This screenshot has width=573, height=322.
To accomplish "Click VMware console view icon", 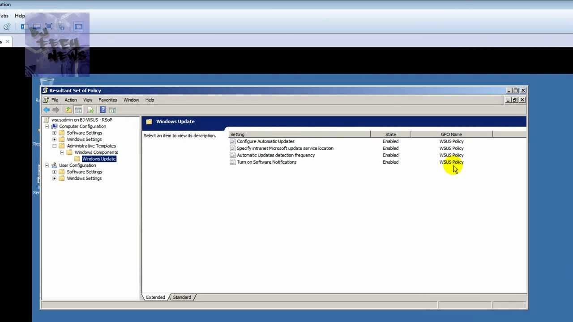I will 78,27.
